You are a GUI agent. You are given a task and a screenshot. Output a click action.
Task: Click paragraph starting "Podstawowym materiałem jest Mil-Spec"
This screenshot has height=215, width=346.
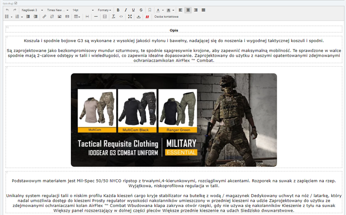pyautogui.click(x=174, y=183)
